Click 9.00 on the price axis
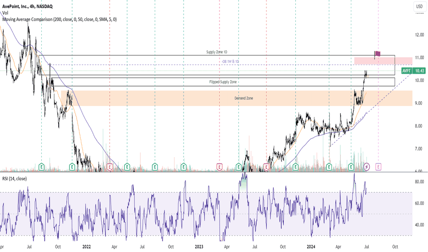The height and width of the screenshot is (252, 428). coord(420,103)
